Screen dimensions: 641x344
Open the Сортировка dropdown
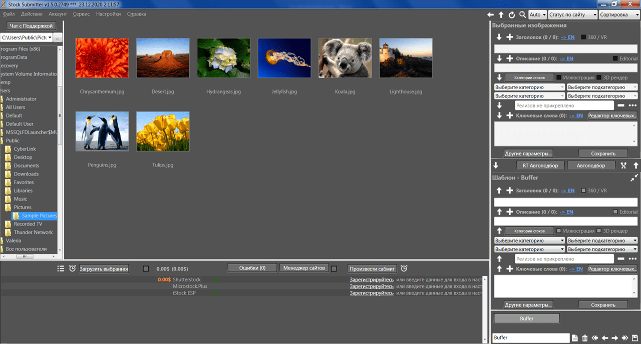coord(619,15)
